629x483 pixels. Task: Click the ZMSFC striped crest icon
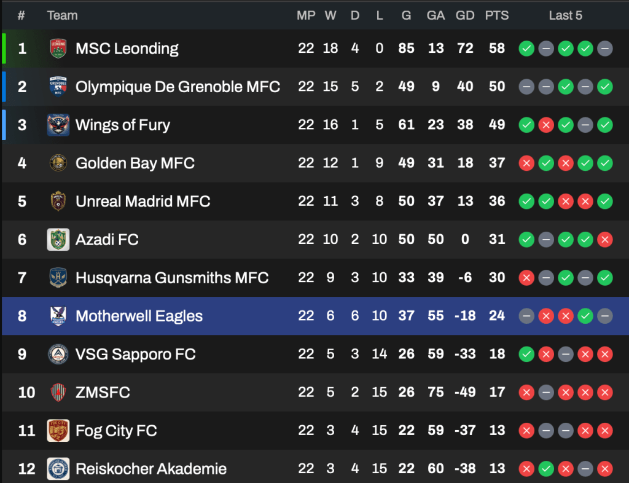(x=58, y=392)
